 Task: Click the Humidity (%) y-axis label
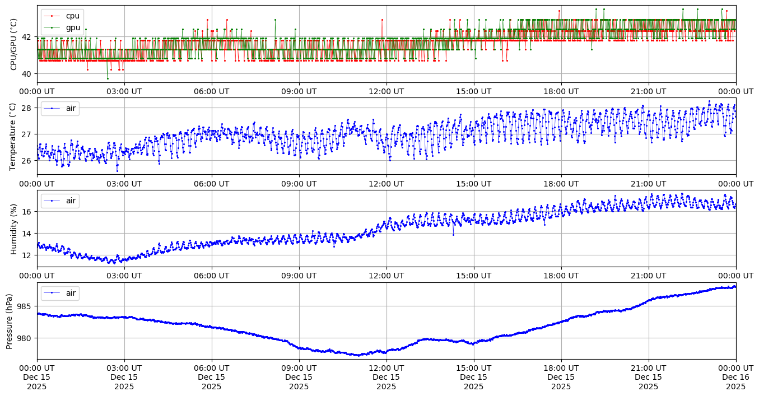tap(14, 229)
